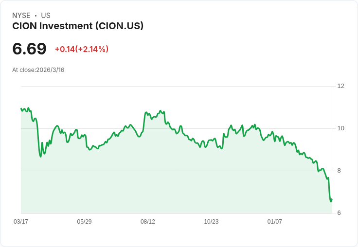Screen dimensions: 358x247
Task: Click the 6 y-axis price label
Action: [x=339, y=213]
